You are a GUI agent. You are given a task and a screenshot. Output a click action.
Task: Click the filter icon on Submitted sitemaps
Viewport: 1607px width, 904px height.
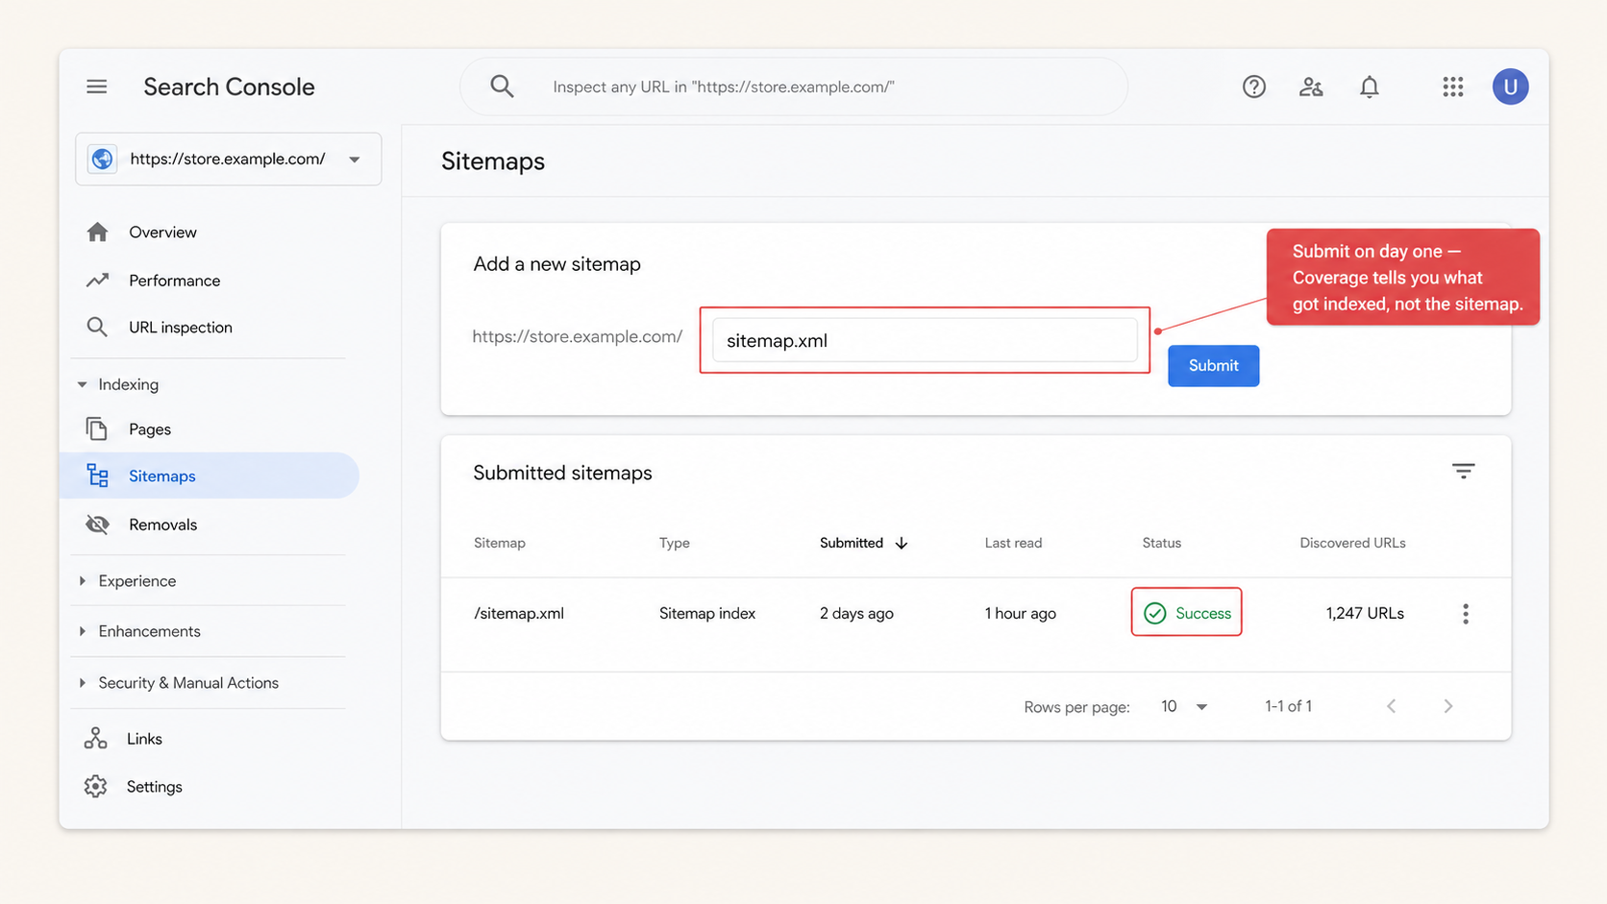pyautogui.click(x=1463, y=471)
